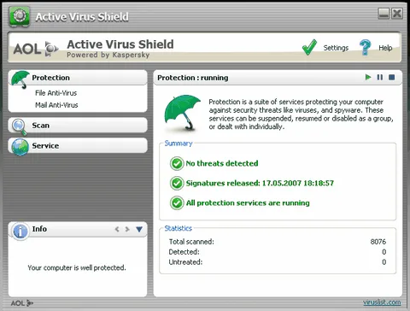Screen dimensions: 410x311
Task: Click the small AOL logo in status bar
Action: pos(22,303)
